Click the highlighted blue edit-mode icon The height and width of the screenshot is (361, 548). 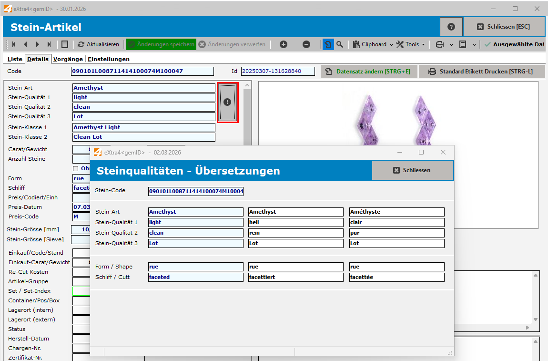pyautogui.click(x=328, y=44)
